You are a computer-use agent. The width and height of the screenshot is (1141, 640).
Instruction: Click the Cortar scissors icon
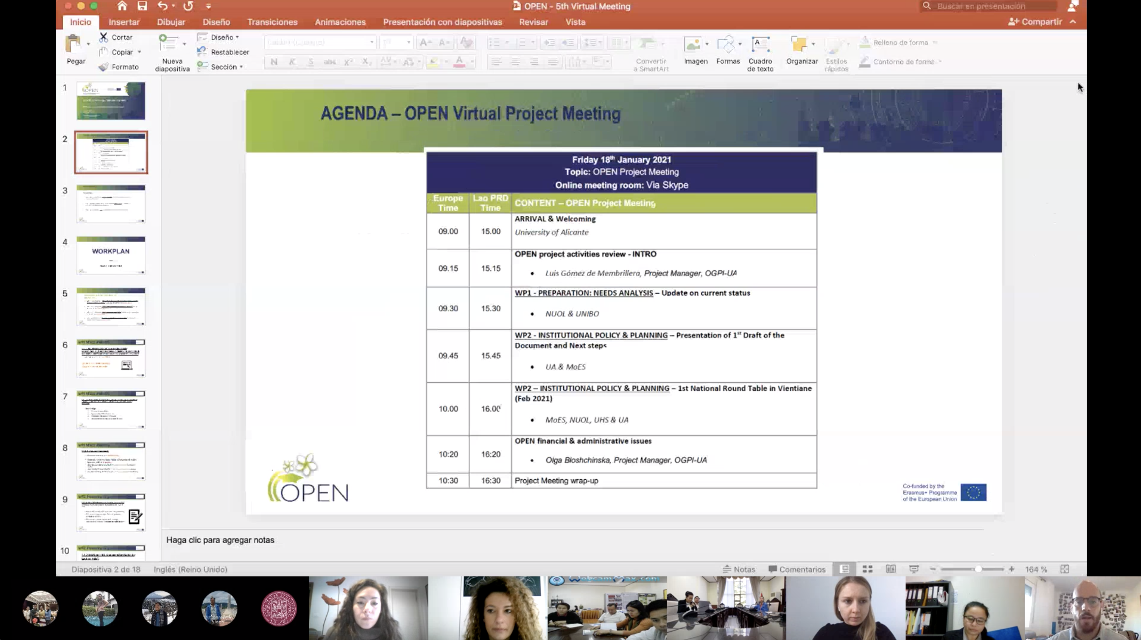(x=103, y=37)
